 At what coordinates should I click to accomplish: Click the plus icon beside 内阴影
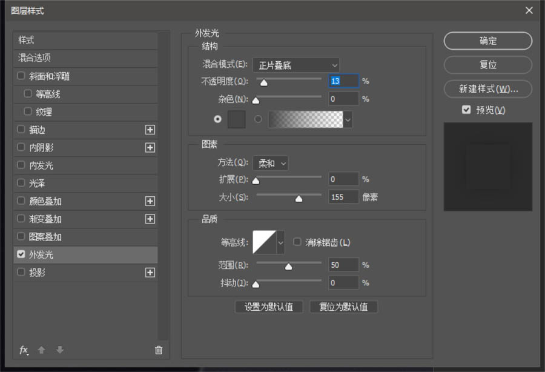(150, 147)
